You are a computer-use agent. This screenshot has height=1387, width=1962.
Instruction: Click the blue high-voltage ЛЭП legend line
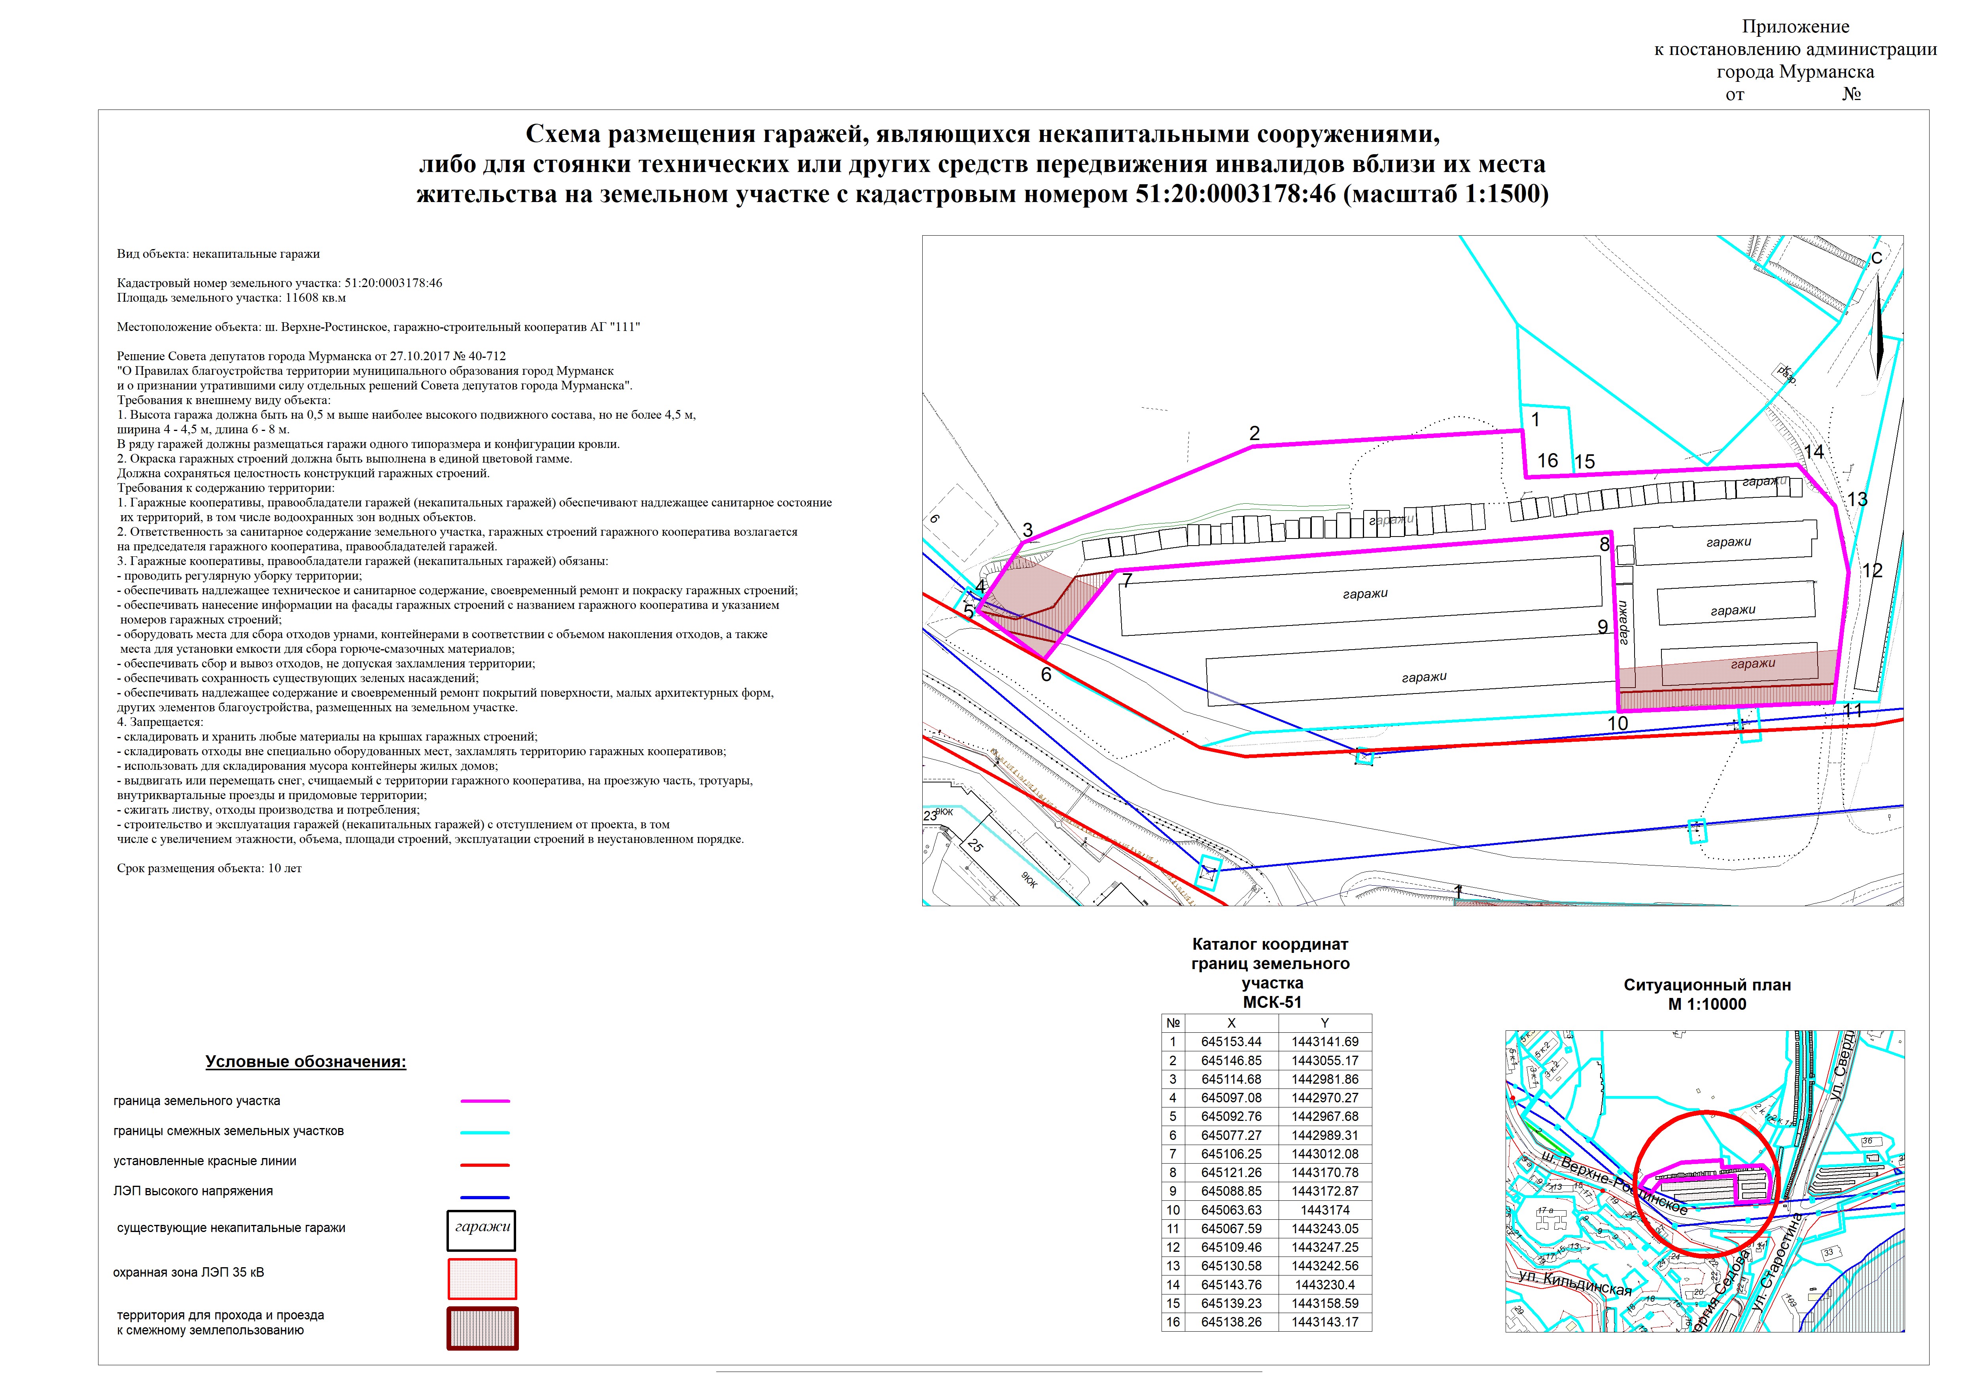pos(484,1197)
